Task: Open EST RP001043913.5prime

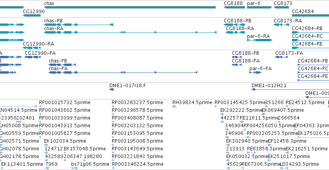Action: tap(65, 126)
